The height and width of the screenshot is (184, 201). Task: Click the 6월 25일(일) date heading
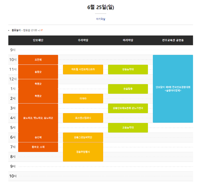[100, 7]
